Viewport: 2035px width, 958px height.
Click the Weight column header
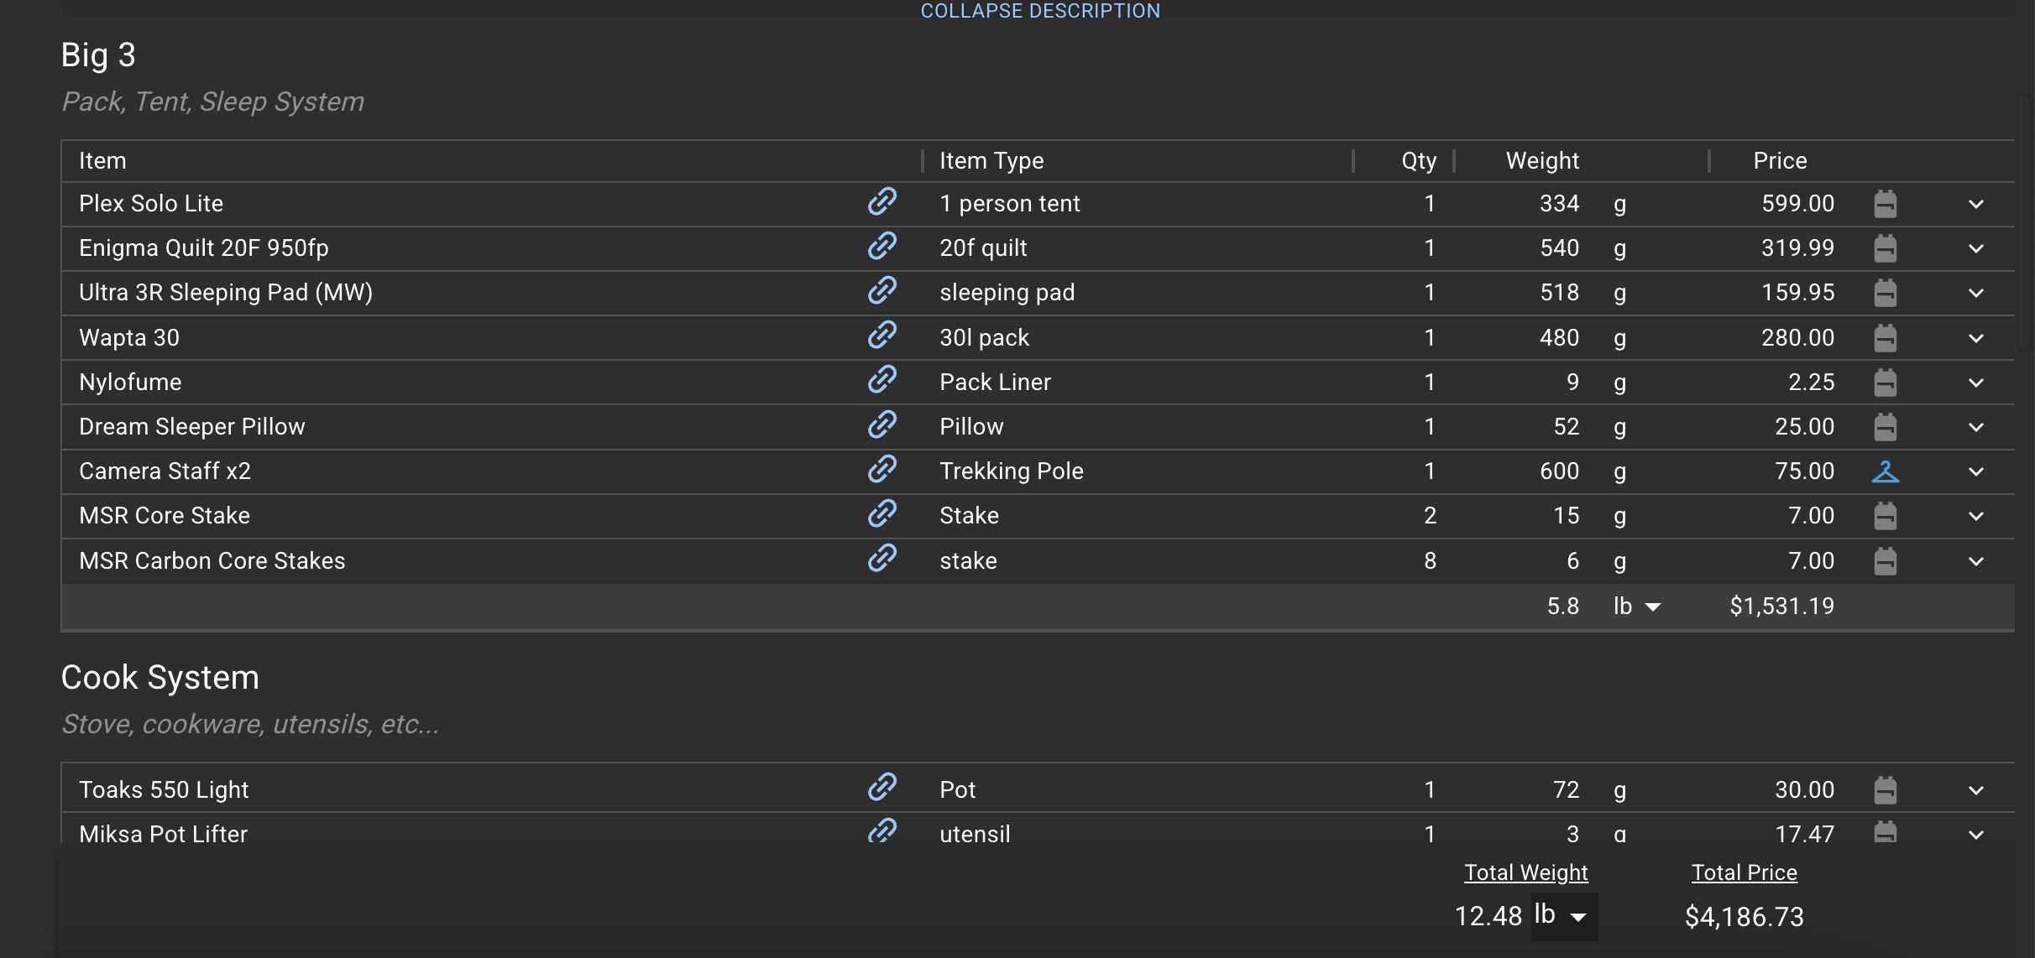point(1542,161)
